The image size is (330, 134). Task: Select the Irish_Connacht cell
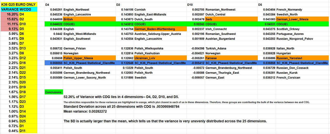(x=231, y=29)
